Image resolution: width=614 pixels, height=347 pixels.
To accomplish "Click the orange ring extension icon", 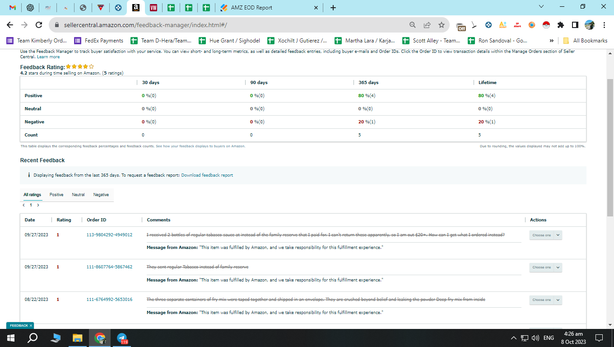I will tap(532, 25).
